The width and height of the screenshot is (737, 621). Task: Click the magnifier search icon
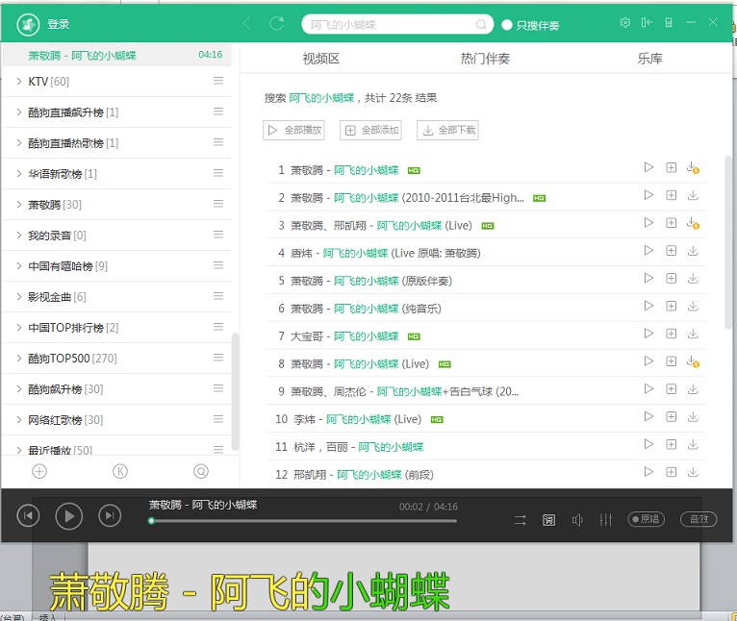481,24
